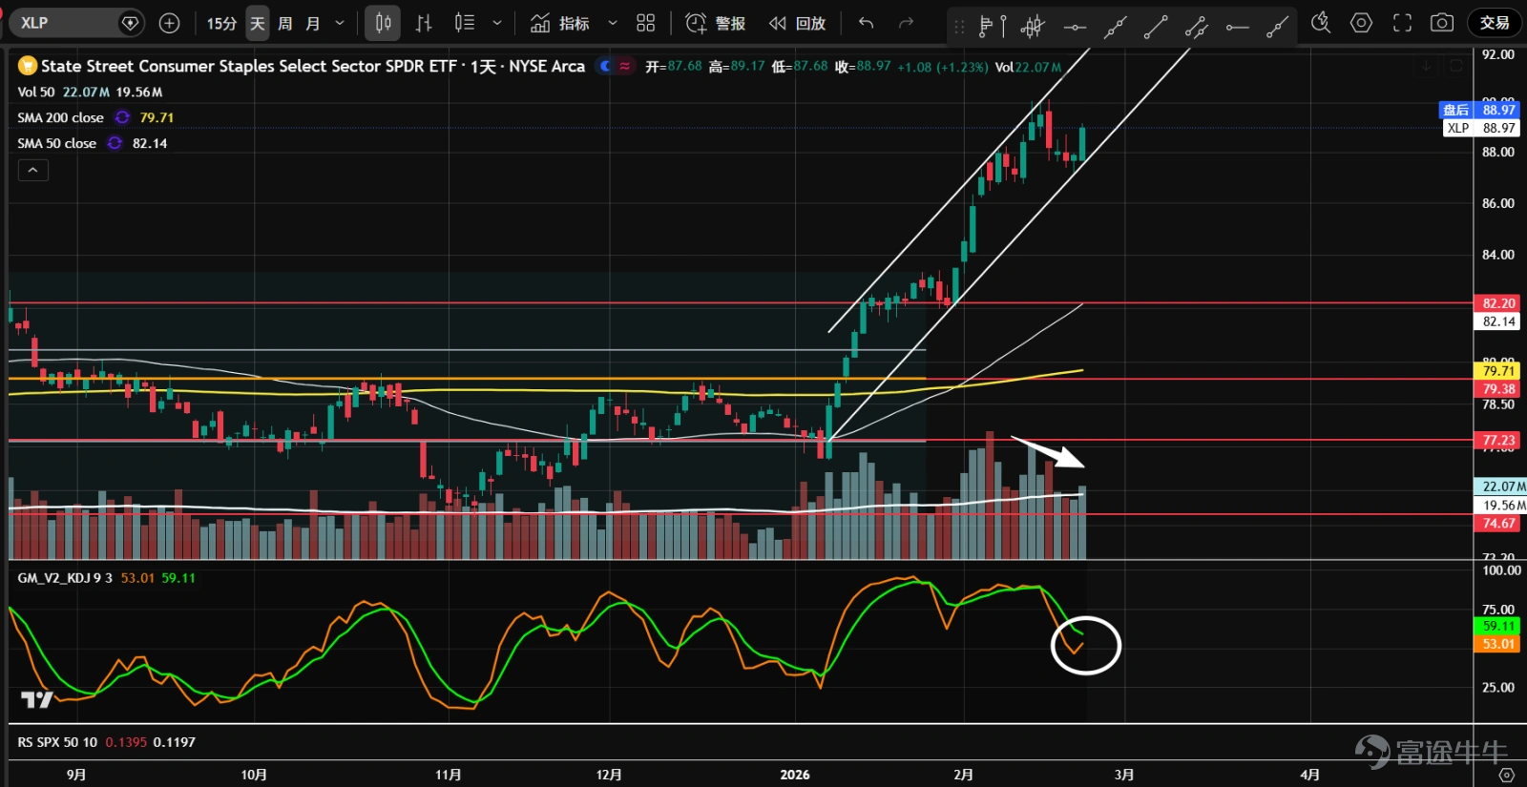Refresh the SMA 50 close indicator icon

115,143
